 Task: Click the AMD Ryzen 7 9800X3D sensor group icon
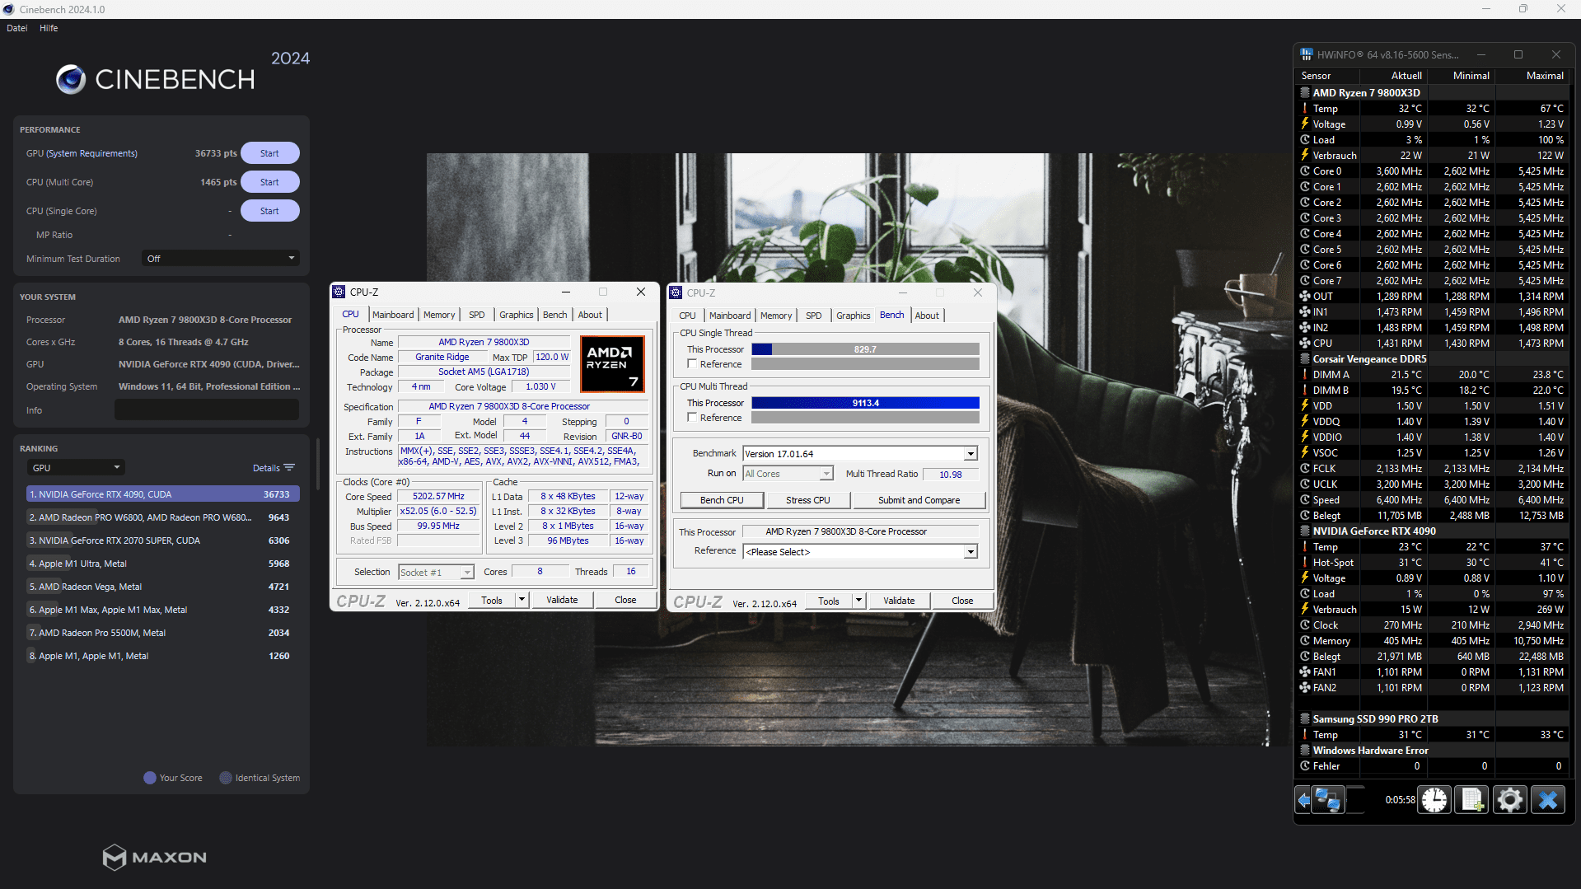[x=1305, y=92]
